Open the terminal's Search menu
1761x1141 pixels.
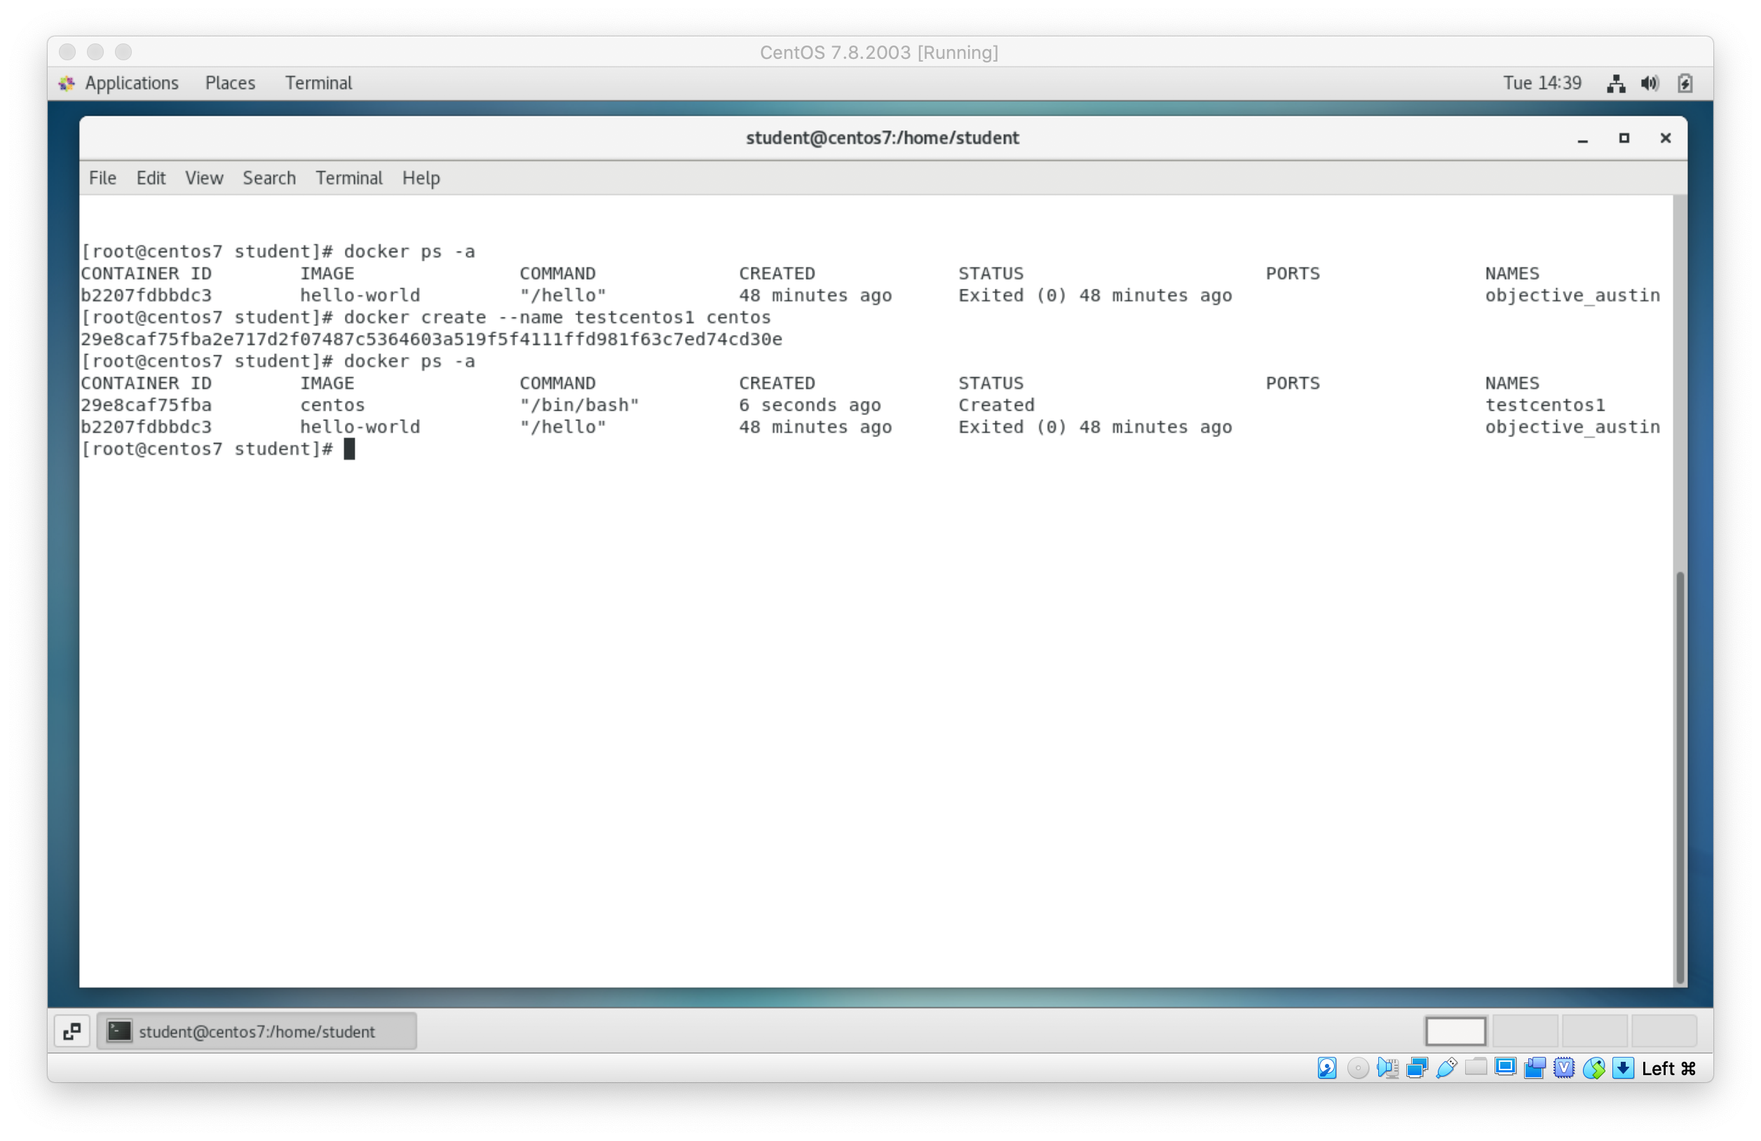coord(268,177)
